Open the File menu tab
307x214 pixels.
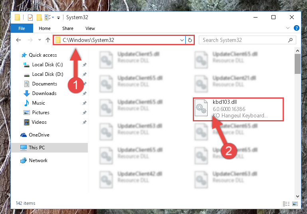coord(22,28)
